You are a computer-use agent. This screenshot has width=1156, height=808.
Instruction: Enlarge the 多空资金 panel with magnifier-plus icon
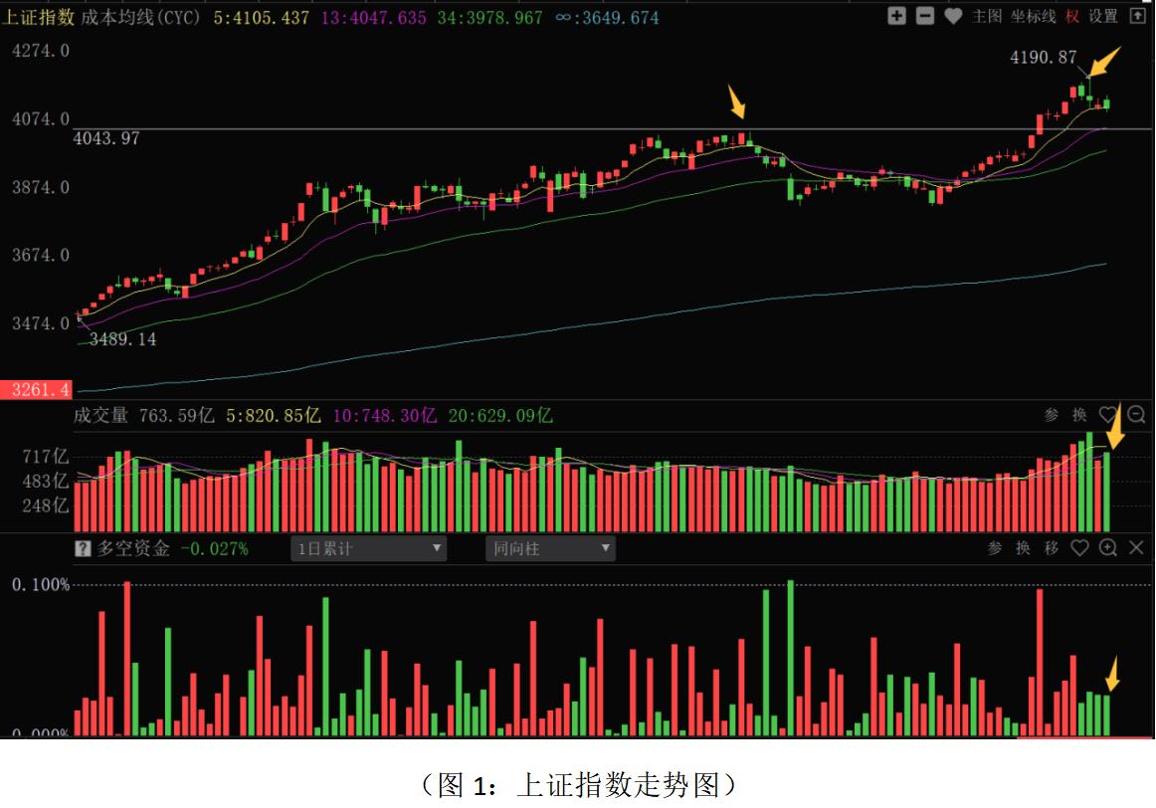[1107, 548]
